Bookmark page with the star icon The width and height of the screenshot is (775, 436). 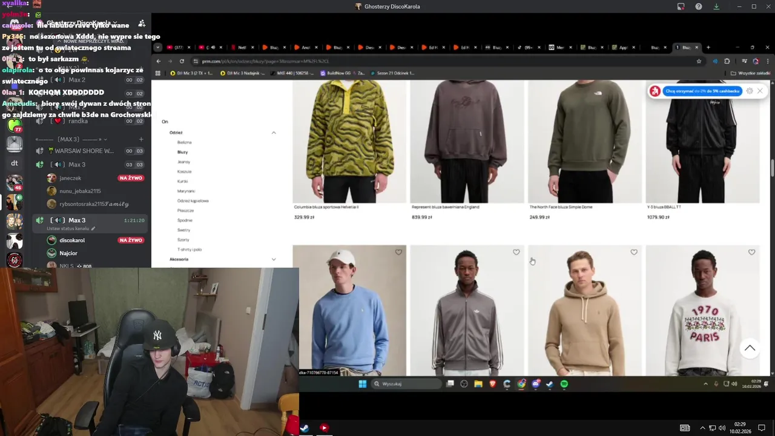tap(699, 61)
